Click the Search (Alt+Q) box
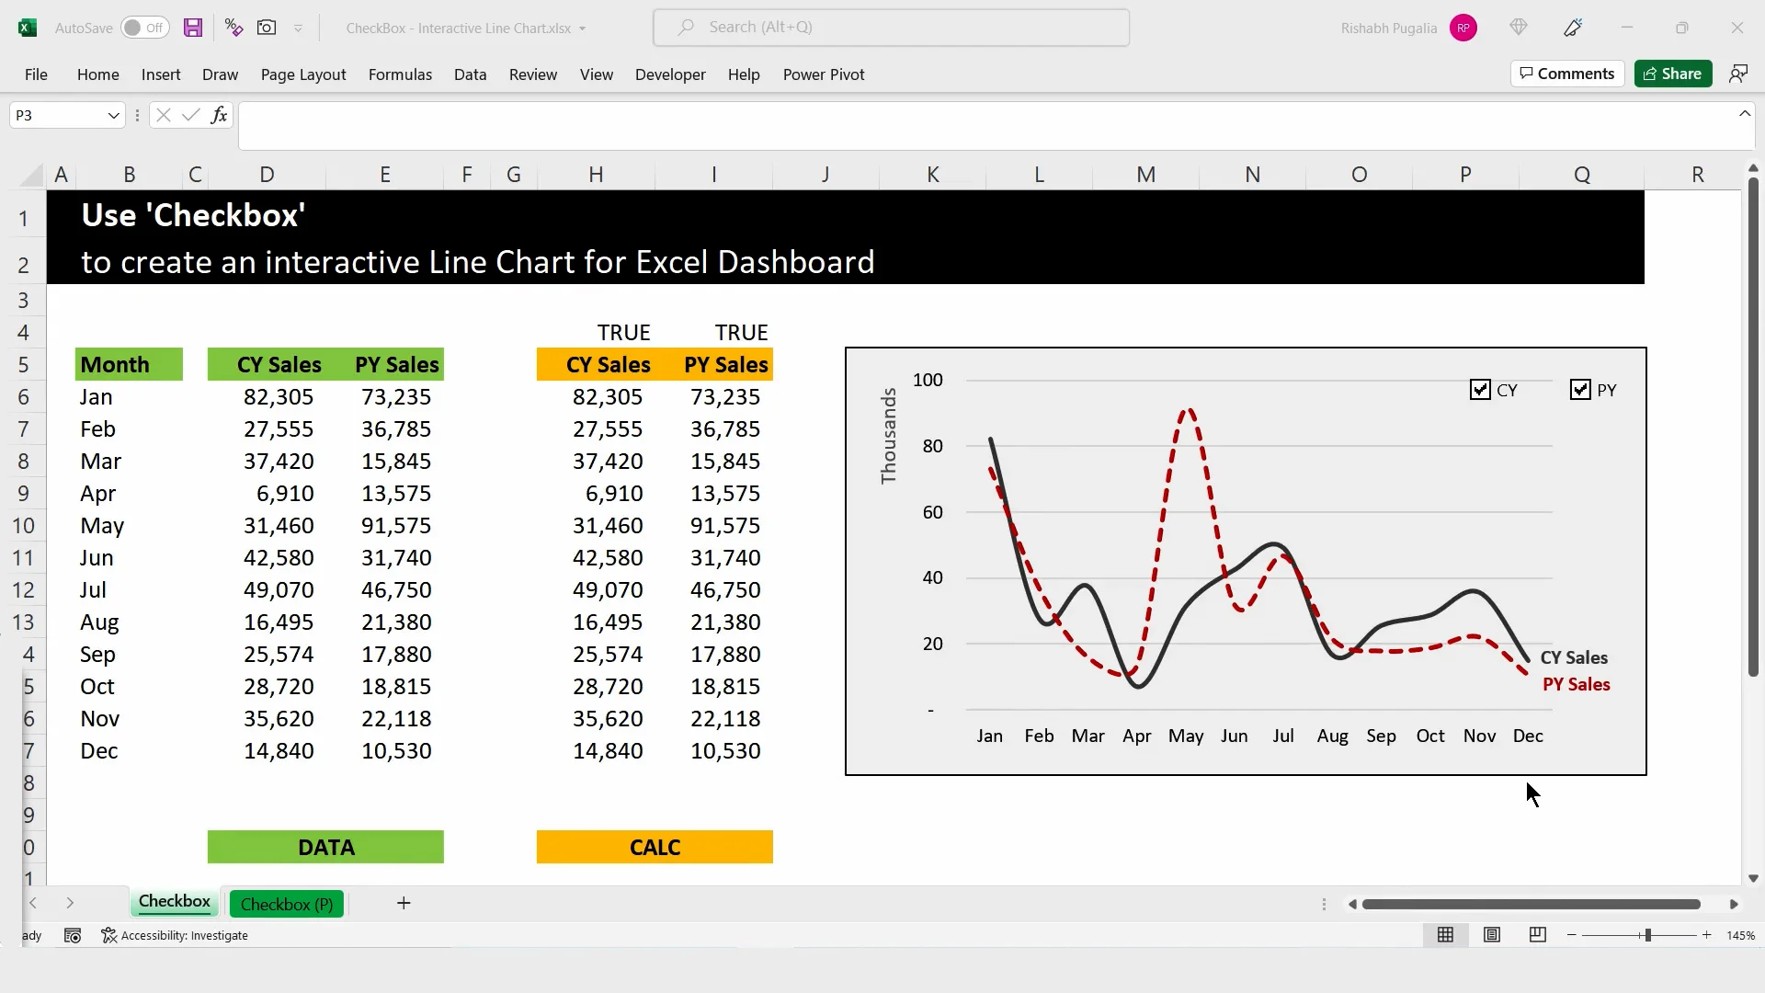 [890, 27]
